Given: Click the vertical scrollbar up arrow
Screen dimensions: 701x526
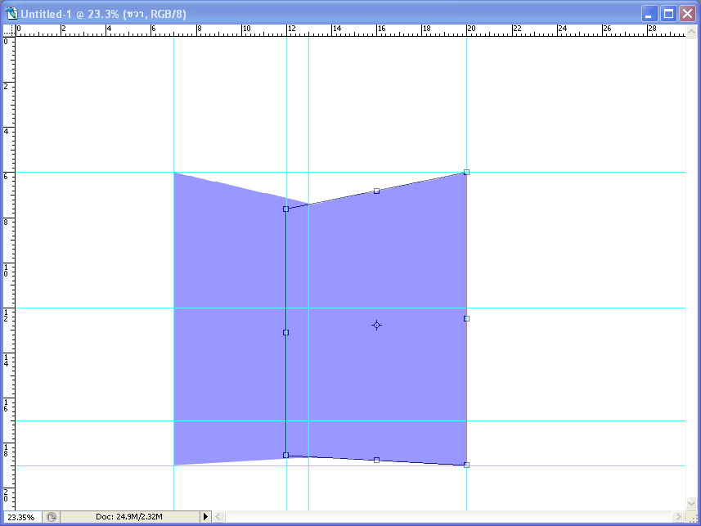Looking at the screenshot, I should (x=691, y=31).
